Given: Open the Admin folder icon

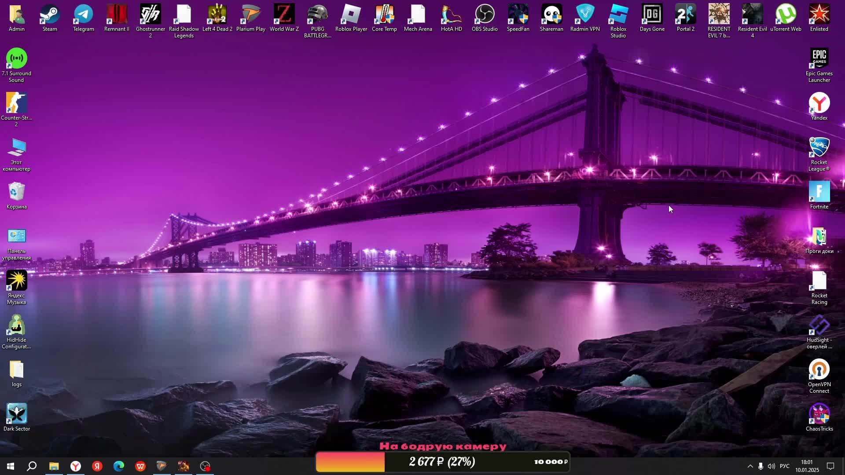Looking at the screenshot, I should coord(17,18).
